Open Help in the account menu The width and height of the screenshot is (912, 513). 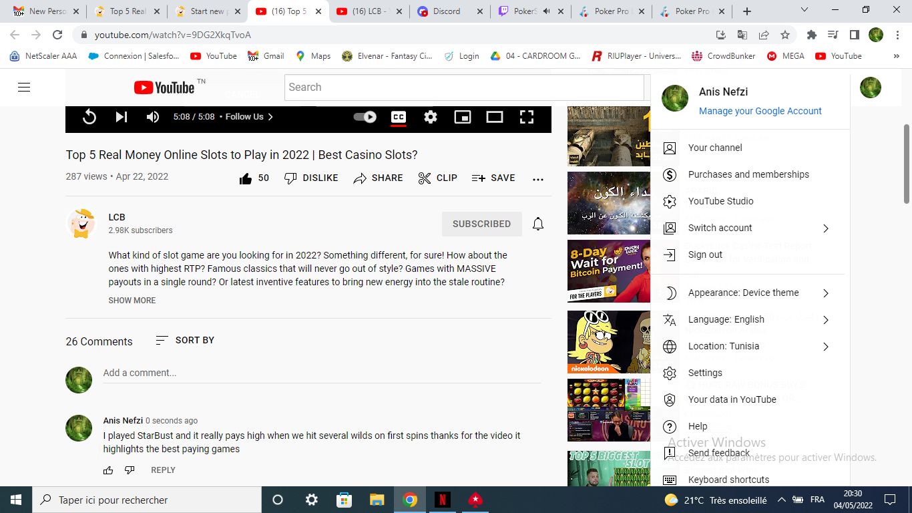(x=750, y=426)
